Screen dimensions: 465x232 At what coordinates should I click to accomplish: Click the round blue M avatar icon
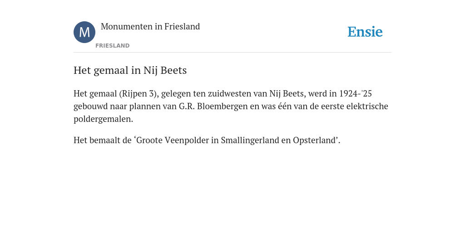tap(84, 32)
